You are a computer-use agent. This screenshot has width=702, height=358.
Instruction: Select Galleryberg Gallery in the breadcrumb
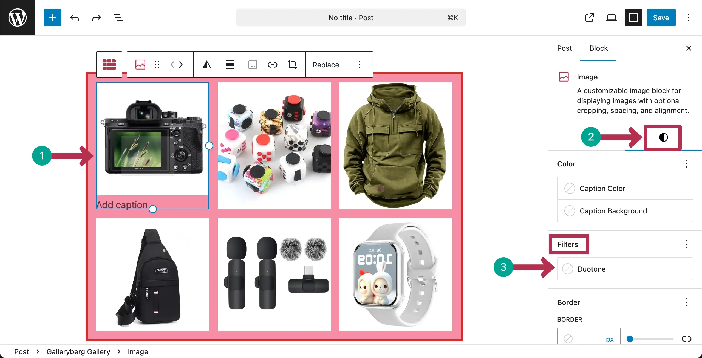tap(78, 351)
